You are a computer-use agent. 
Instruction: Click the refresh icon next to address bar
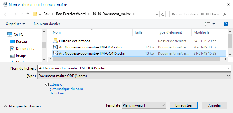[163, 14]
